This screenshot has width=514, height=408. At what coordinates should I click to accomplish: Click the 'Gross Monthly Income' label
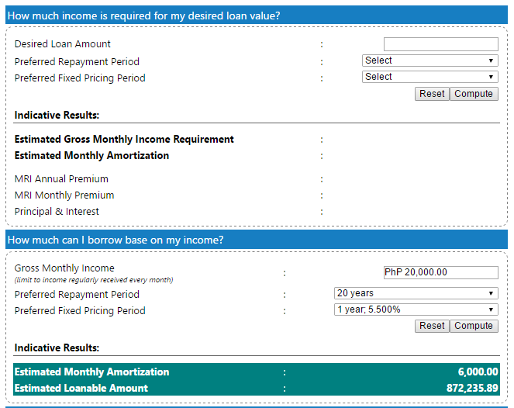[64, 268]
